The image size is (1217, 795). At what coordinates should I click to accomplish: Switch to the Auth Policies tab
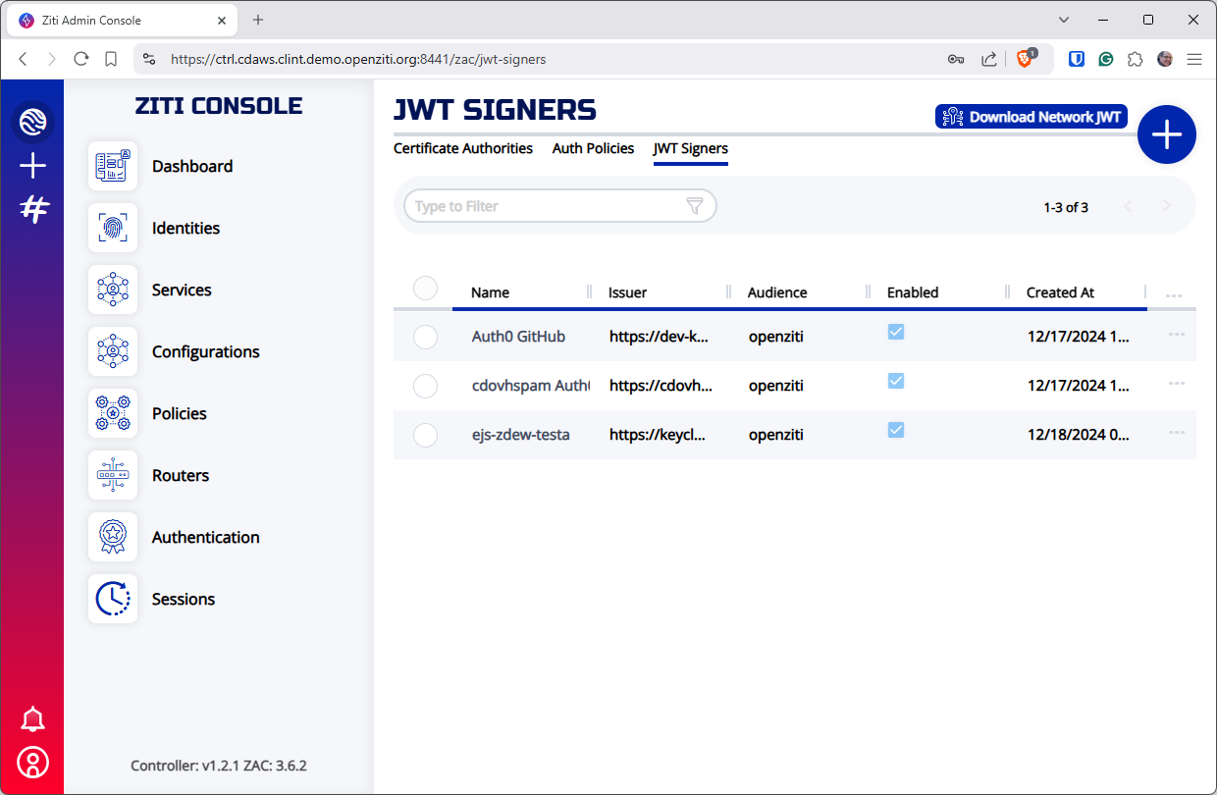593,148
